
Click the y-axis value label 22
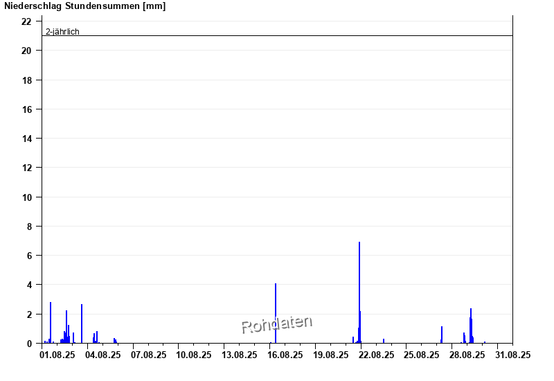coord(26,21)
